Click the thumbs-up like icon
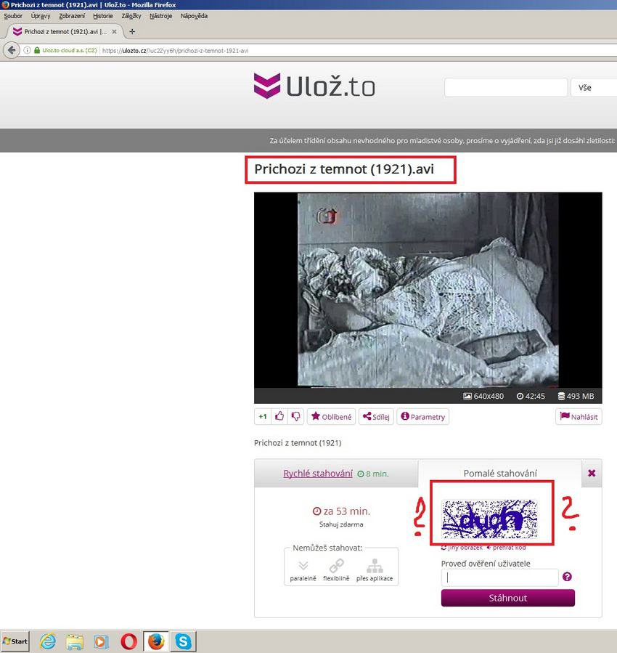Viewport: 617px width, 653px height. point(279,416)
